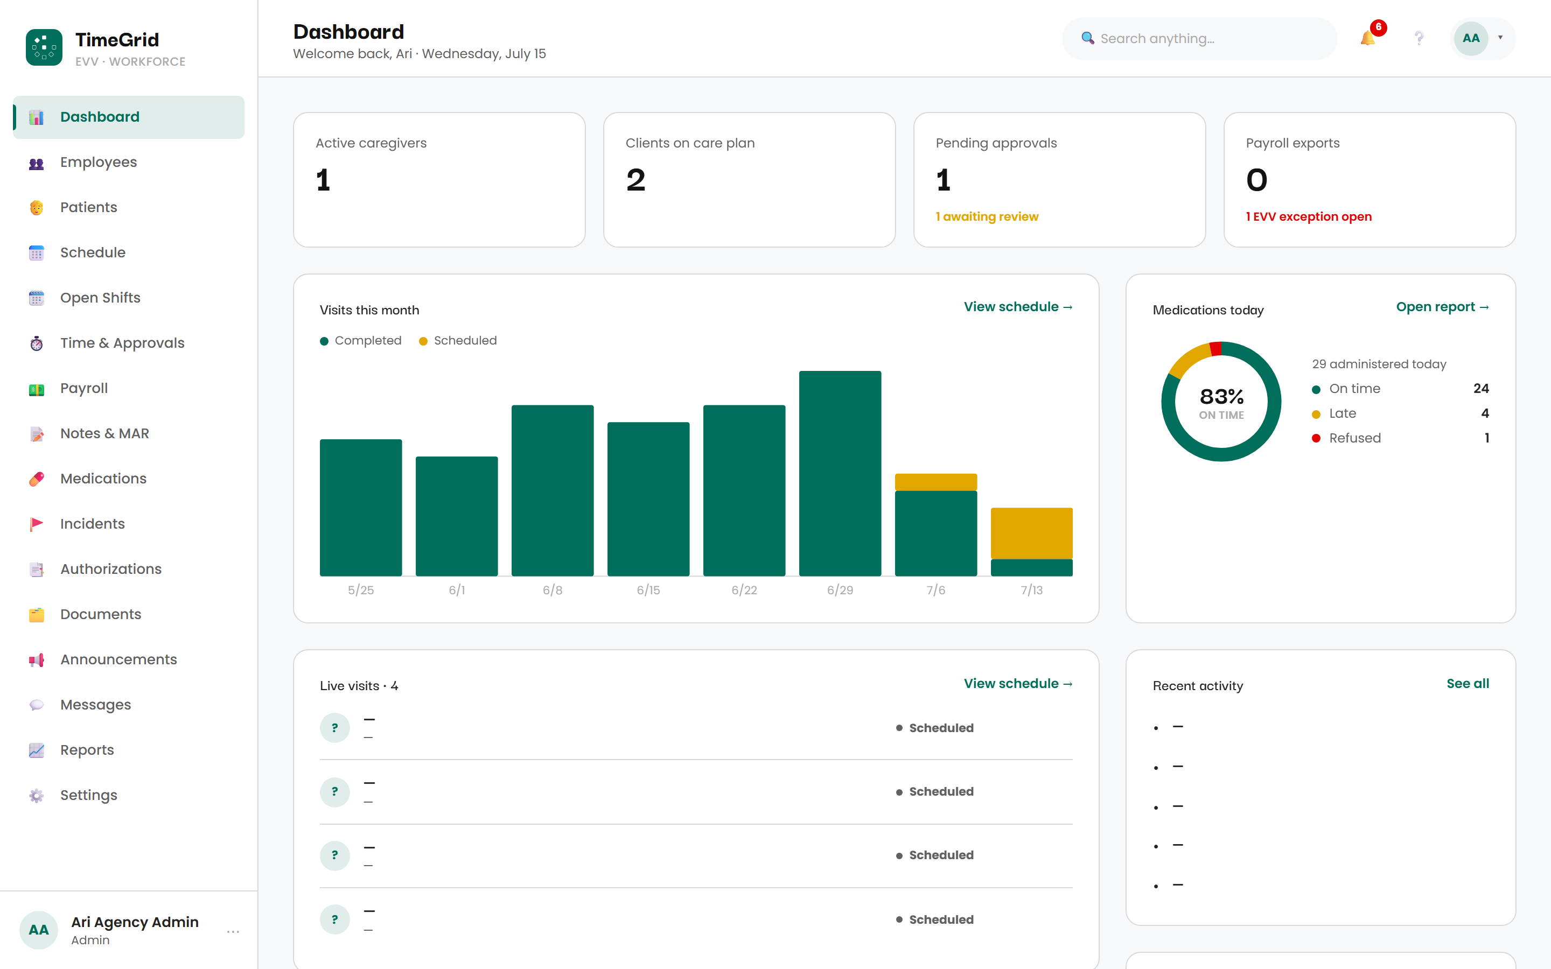This screenshot has height=969, width=1551.
Task: Click See all in Recent activity
Action: 1468,684
